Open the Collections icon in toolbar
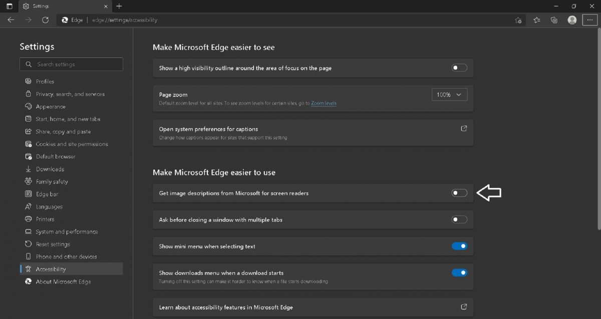Viewport: 601px width, 319px height. tap(553, 20)
